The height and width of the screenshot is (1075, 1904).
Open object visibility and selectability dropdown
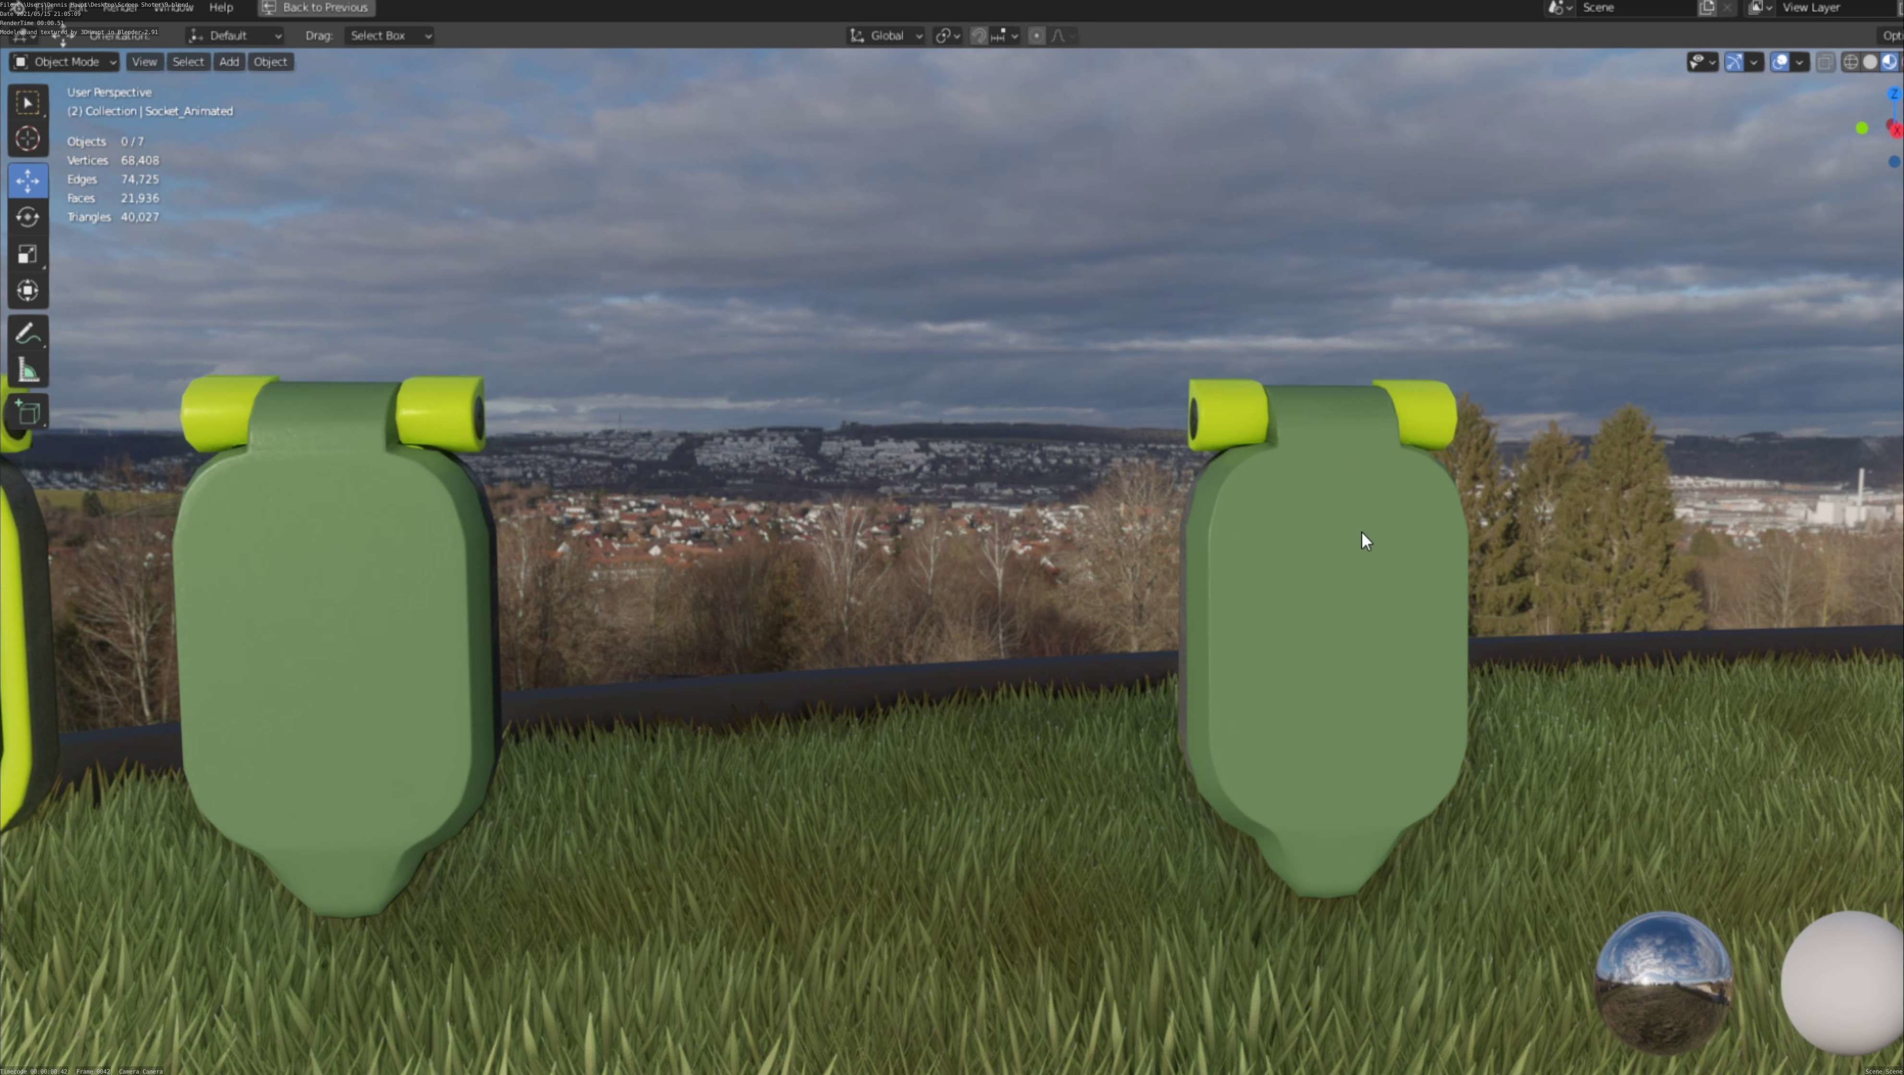(1702, 62)
